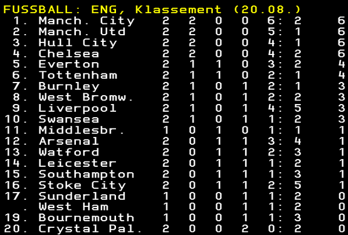
Task: Select the West Ham row
Action: (x=174, y=207)
